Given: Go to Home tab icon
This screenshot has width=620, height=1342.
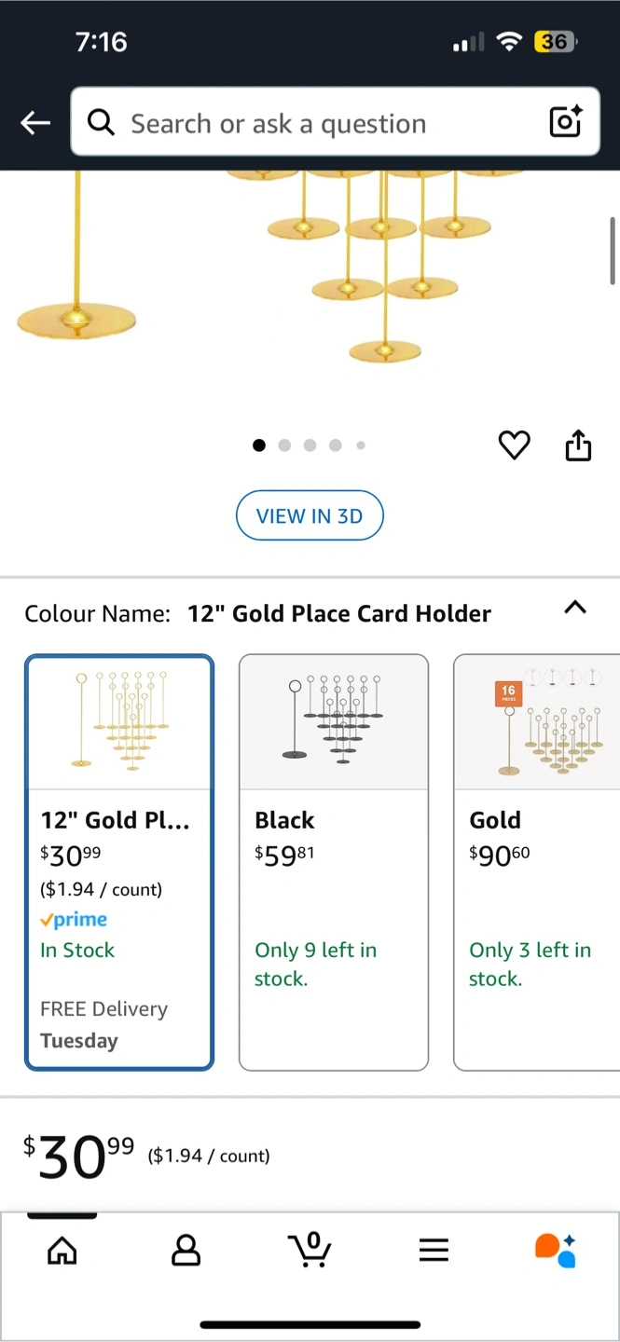Looking at the screenshot, I should [x=62, y=1250].
